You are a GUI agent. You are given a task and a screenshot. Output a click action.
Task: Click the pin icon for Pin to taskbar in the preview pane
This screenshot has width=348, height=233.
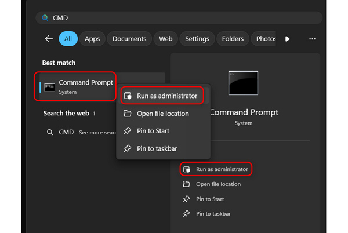pyautogui.click(x=186, y=214)
